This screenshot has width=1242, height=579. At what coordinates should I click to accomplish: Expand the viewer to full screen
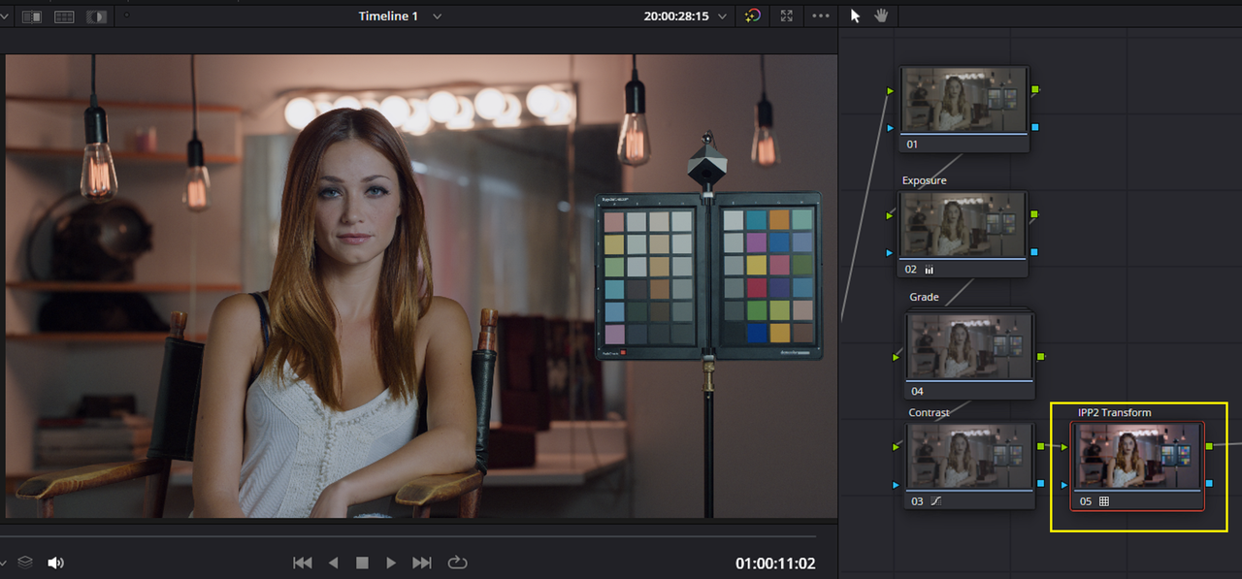(x=787, y=16)
